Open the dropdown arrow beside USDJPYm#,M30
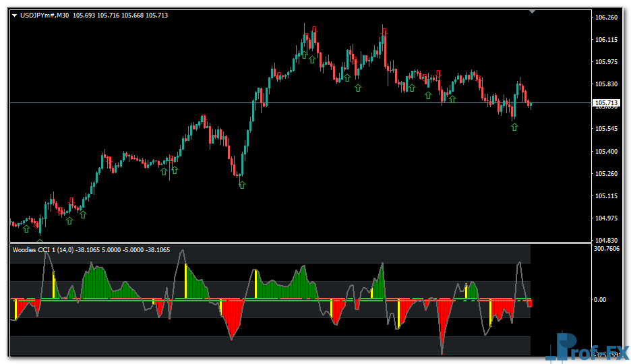This screenshot has height=364, width=631. [x=15, y=16]
